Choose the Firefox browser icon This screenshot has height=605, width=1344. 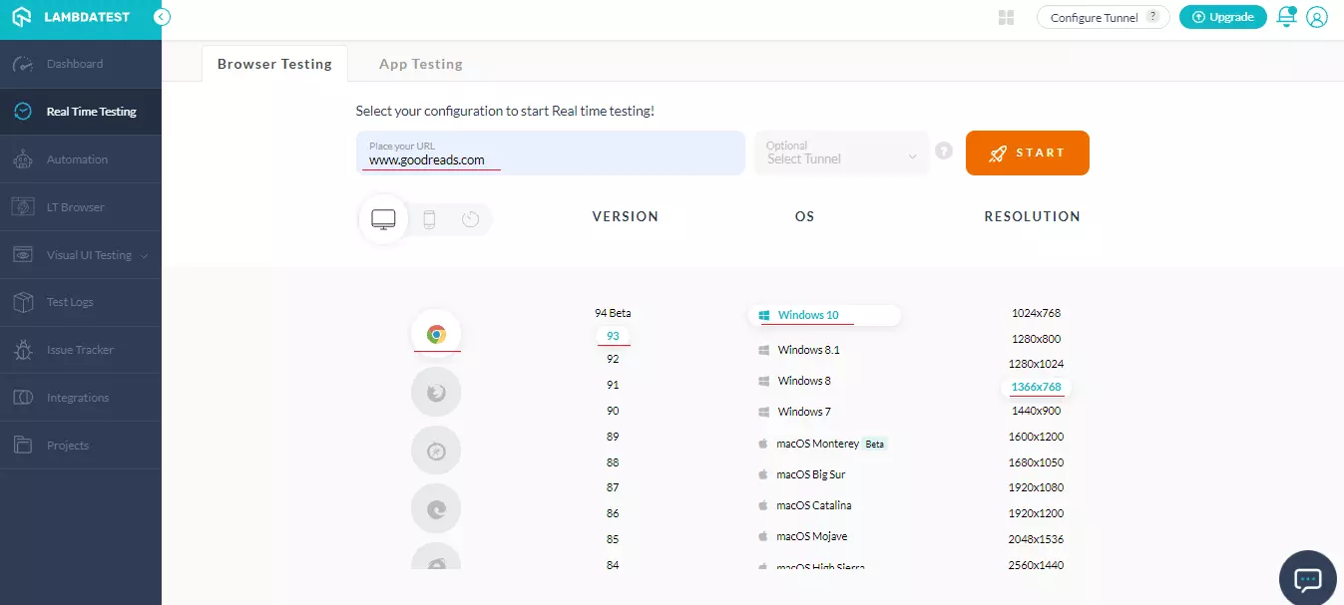click(x=436, y=393)
